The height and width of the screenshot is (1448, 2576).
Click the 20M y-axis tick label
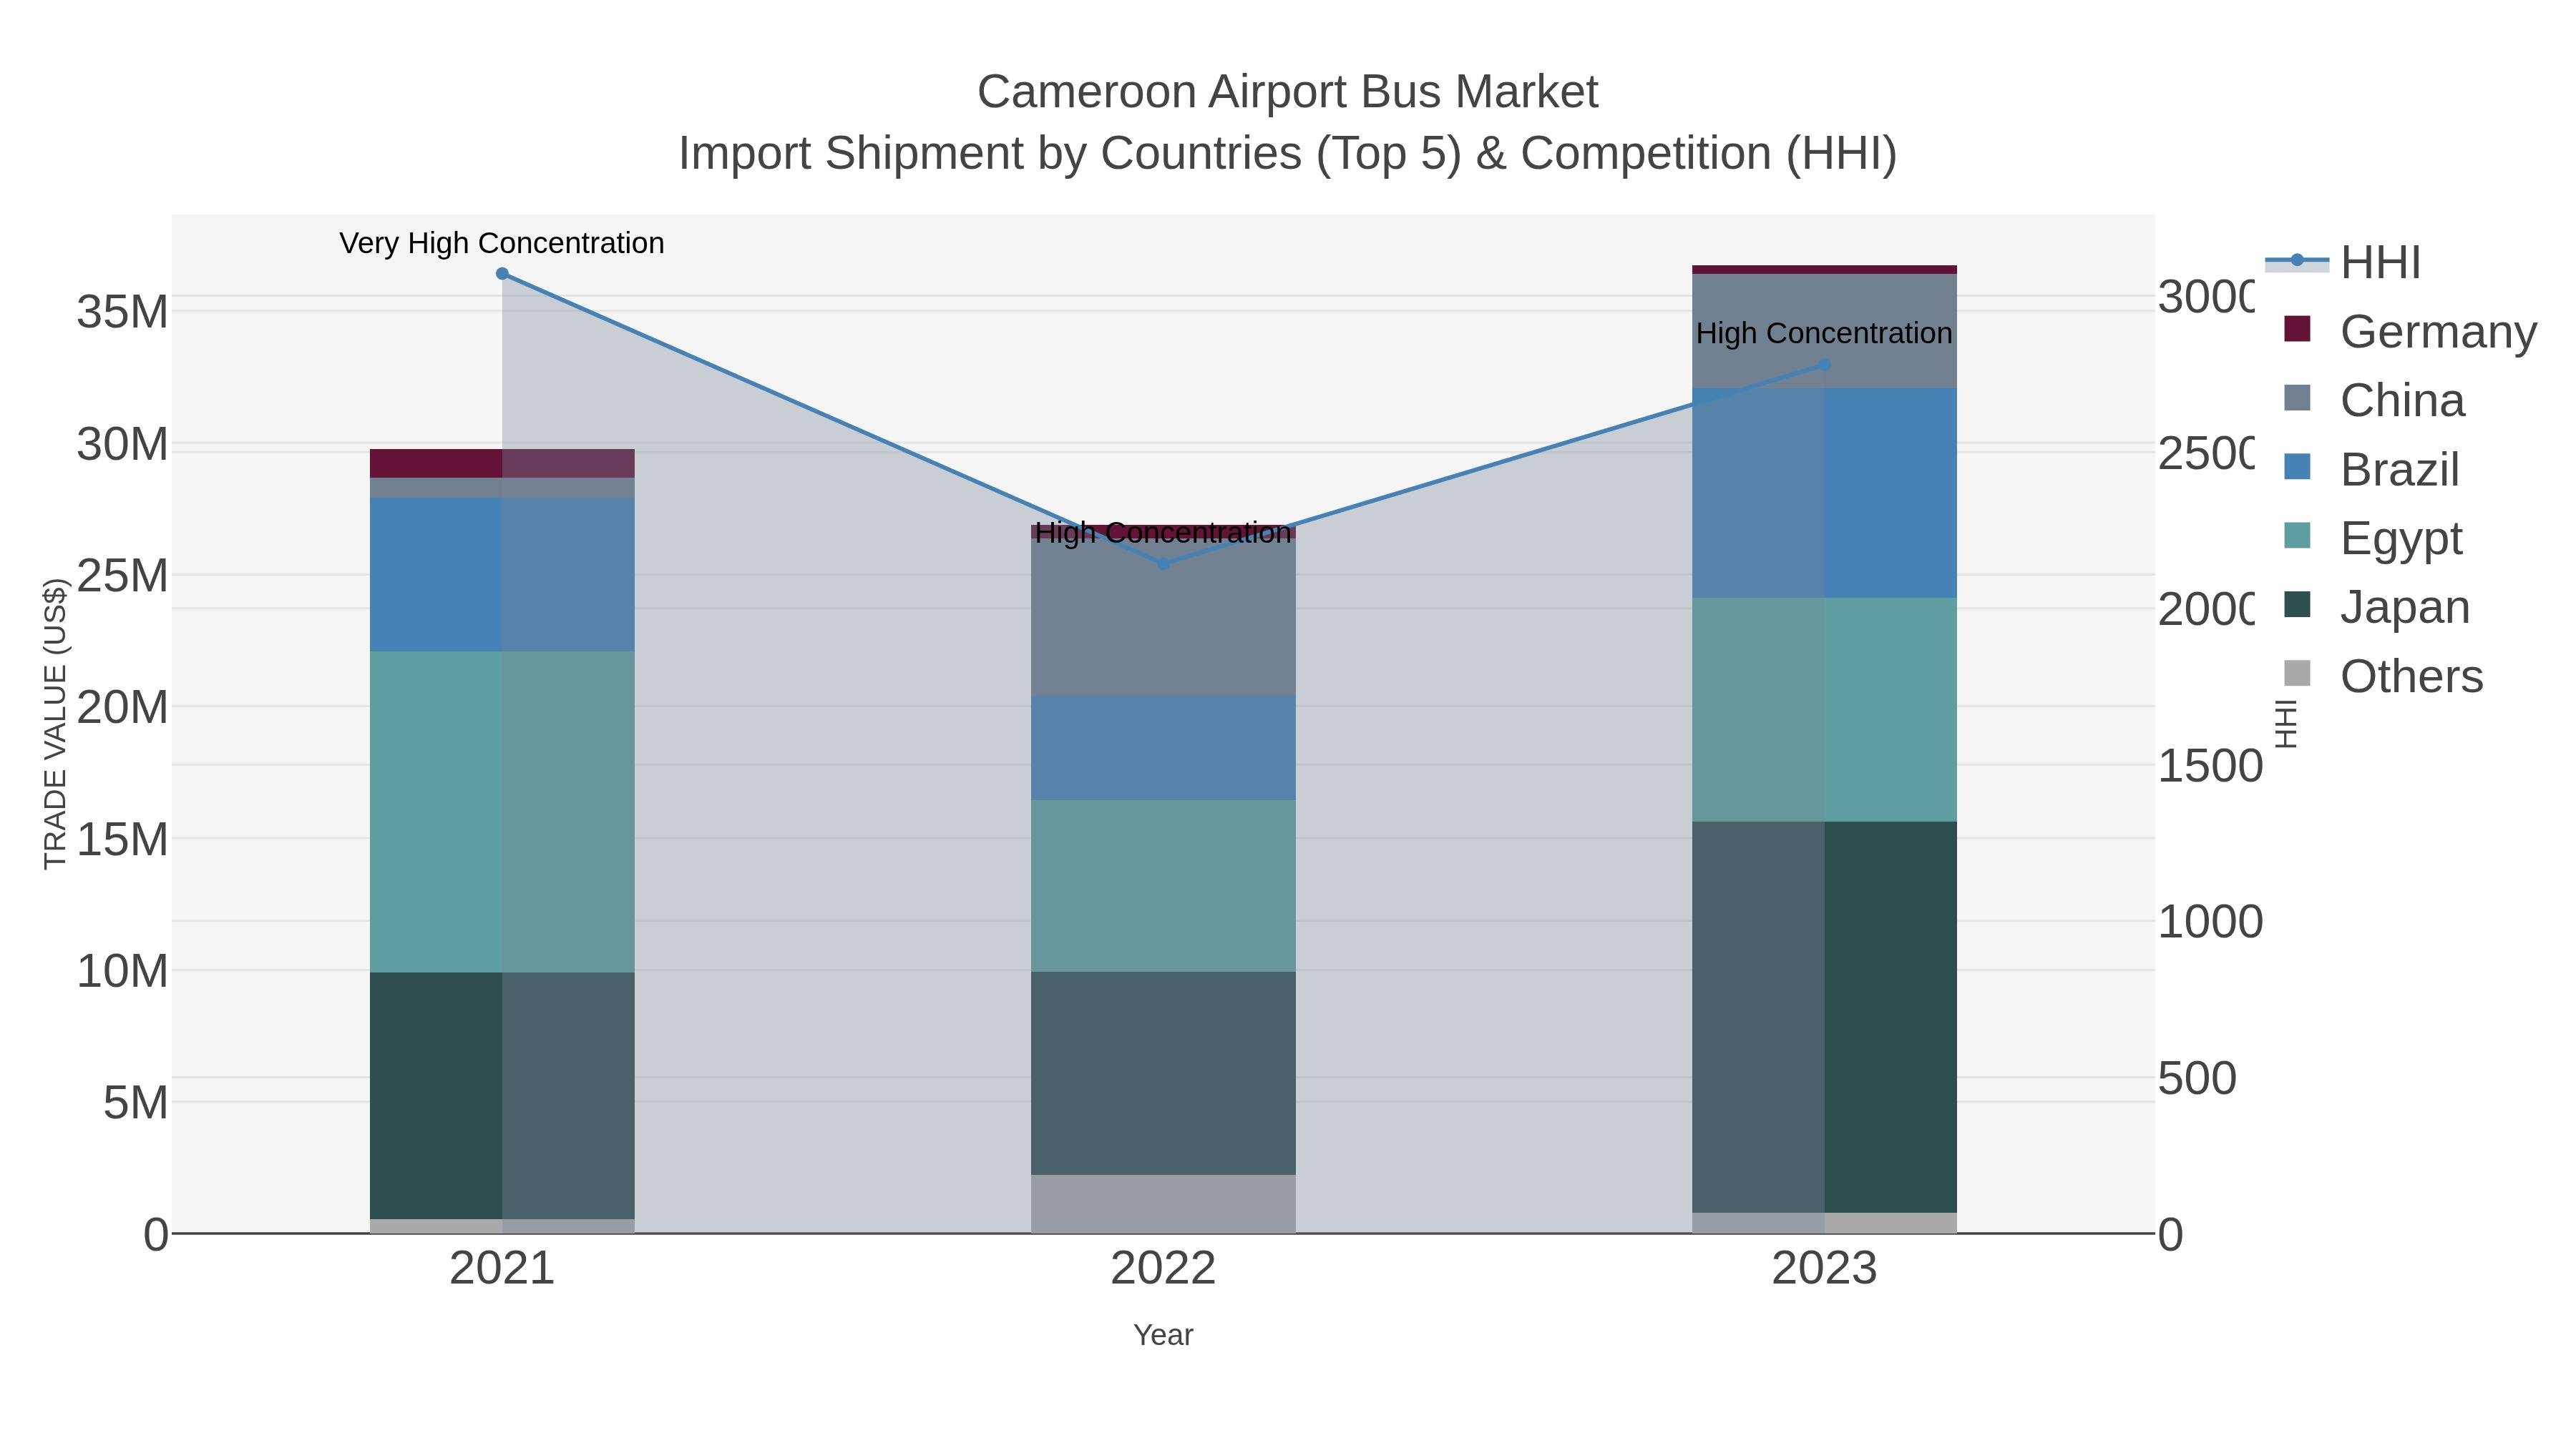[x=123, y=707]
